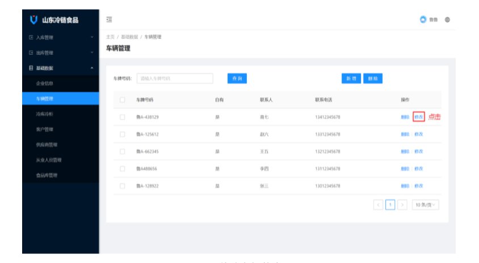Select 客户管理 from the sidebar menu

pyautogui.click(x=45, y=130)
